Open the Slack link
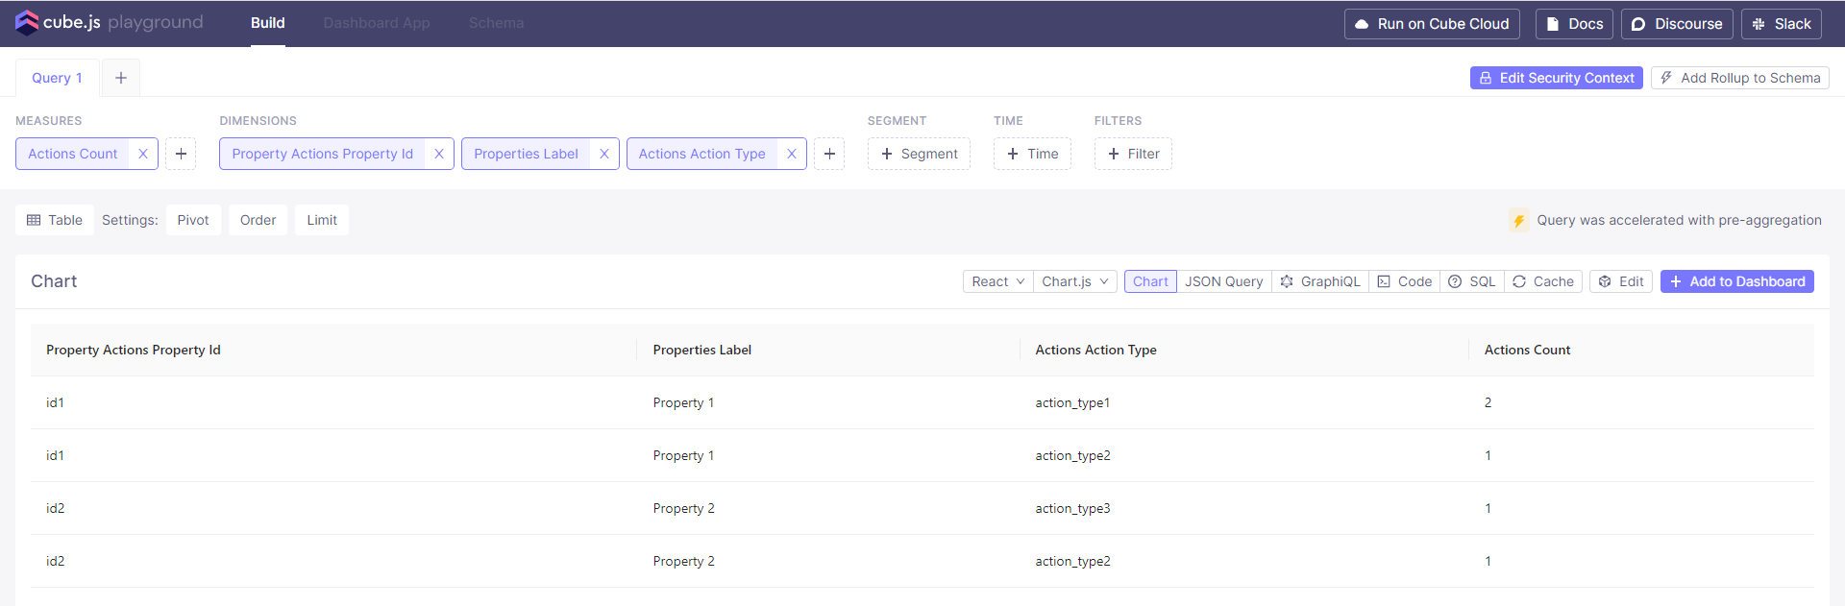Viewport: 1845px width, 606px height. [1782, 24]
